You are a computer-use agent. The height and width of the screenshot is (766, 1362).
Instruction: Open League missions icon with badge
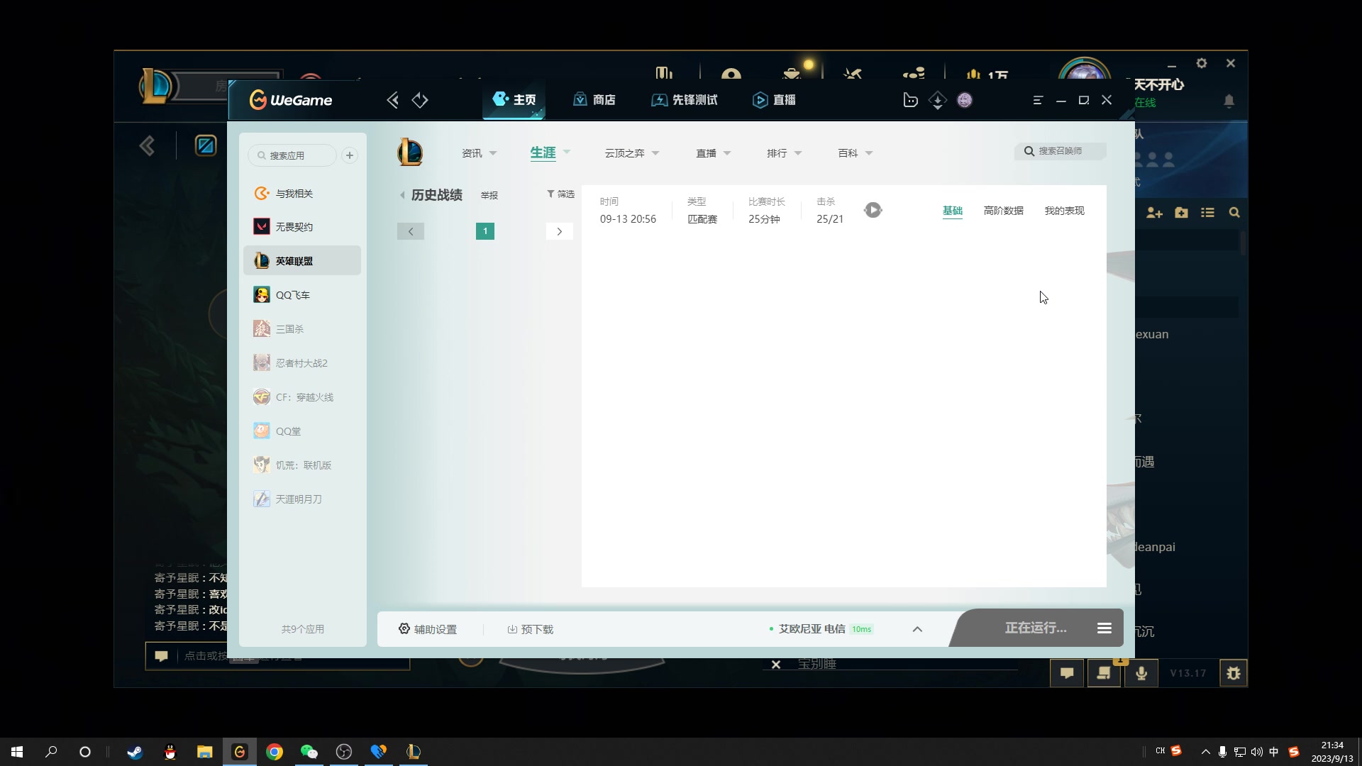point(1104,673)
